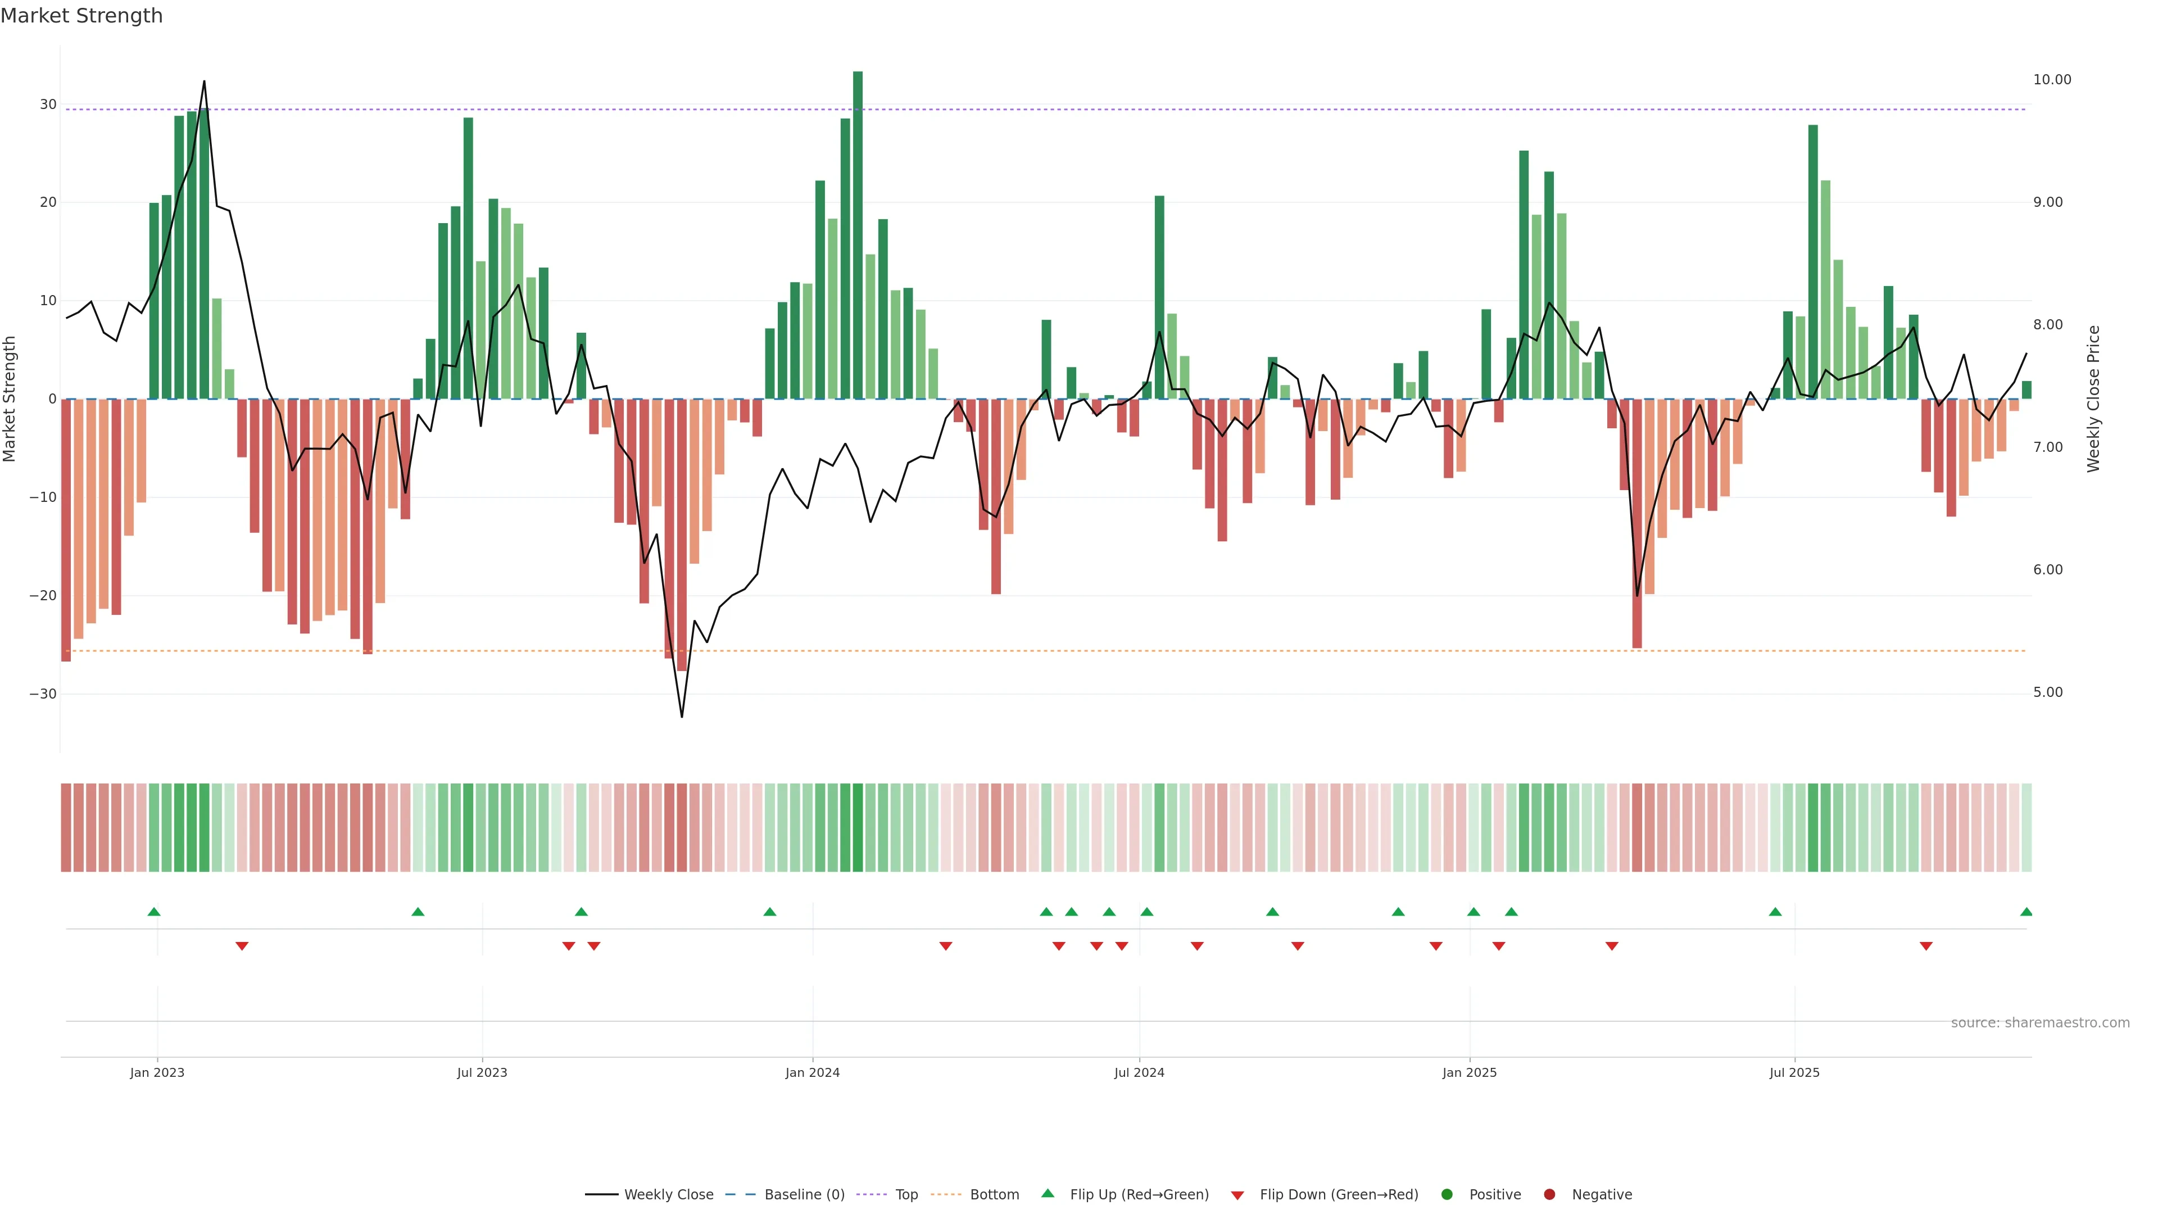Click the Jul 2025 x-axis label
Viewport: 2158px width, 1214px height.
pyautogui.click(x=1794, y=1072)
